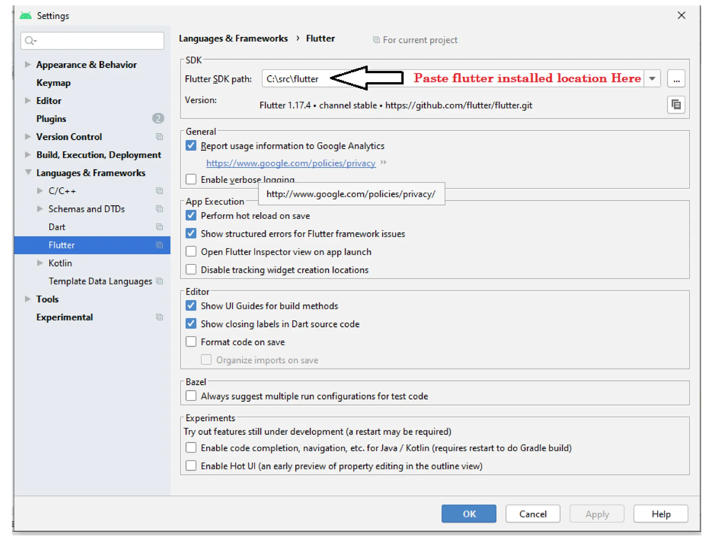Select Kotlin settings entry
Screen dimensions: 722x541
click(x=60, y=263)
